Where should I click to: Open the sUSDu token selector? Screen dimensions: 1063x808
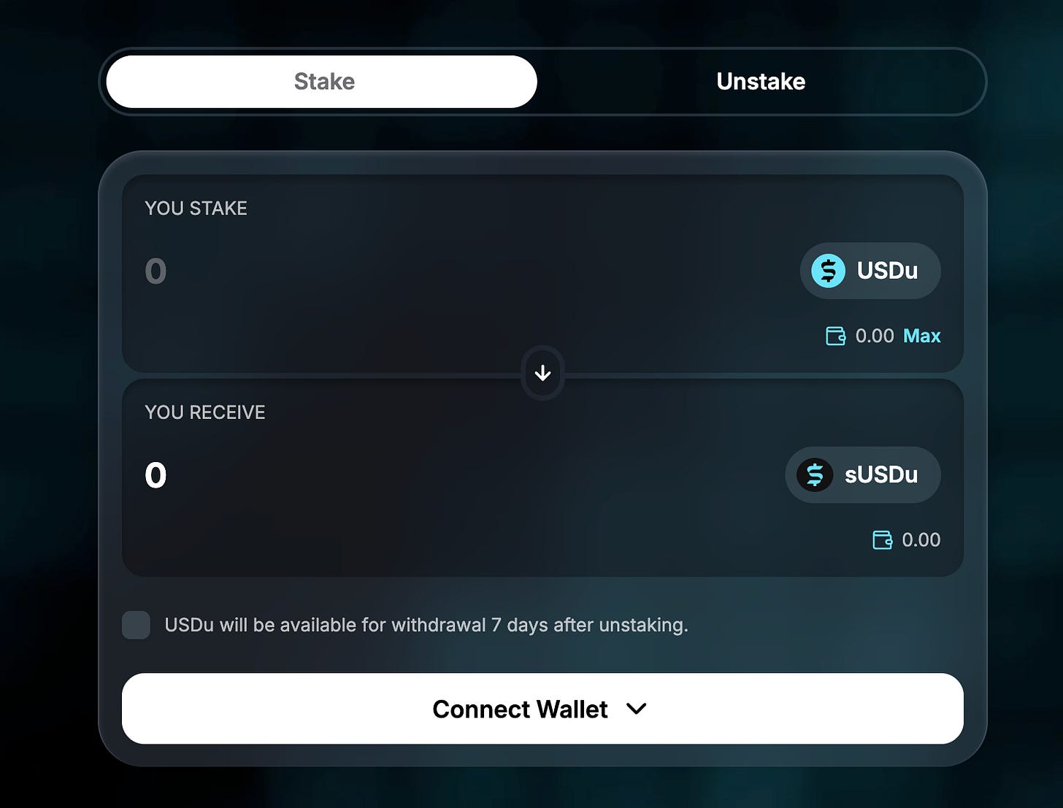pyautogui.click(x=863, y=475)
